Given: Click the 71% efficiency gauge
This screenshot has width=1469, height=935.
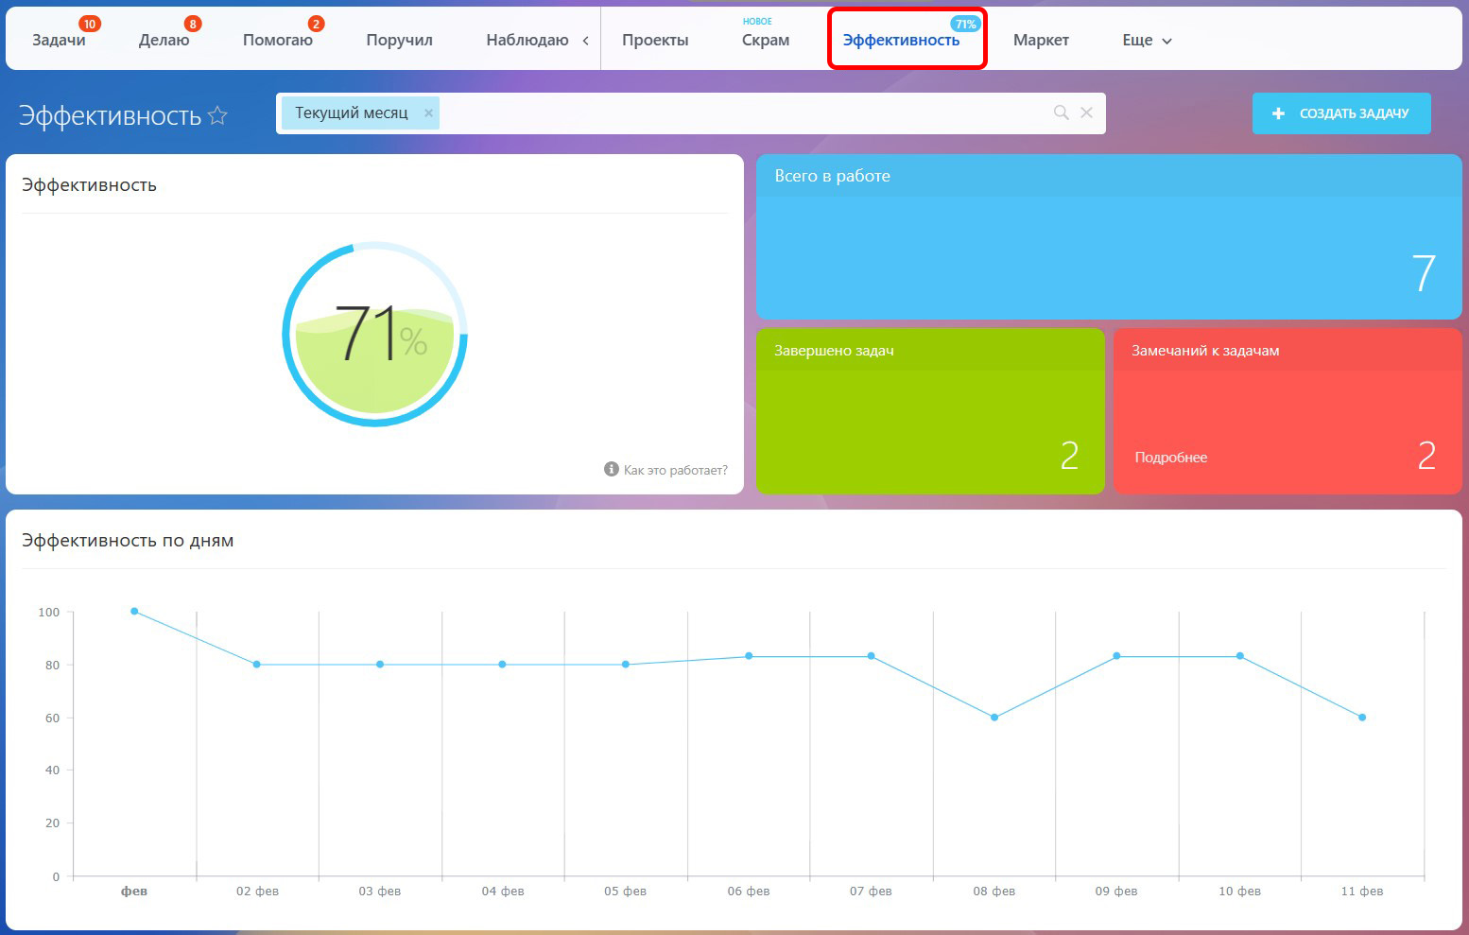Looking at the screenshot, I should coord(375,334).
